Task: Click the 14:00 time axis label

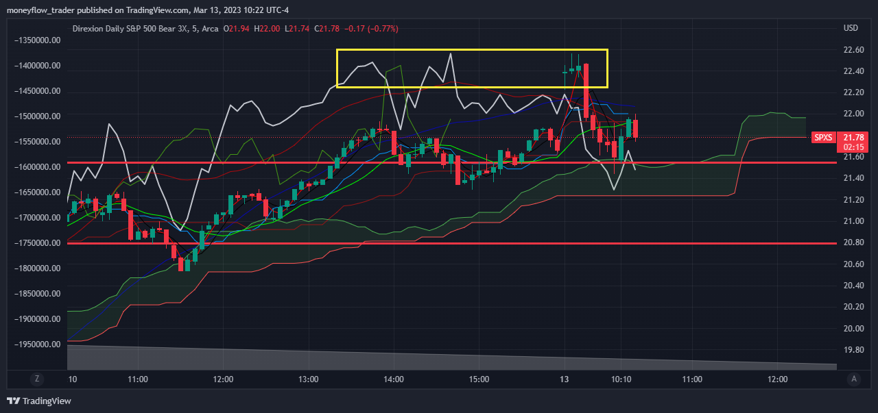Action: tap(394, 379)
